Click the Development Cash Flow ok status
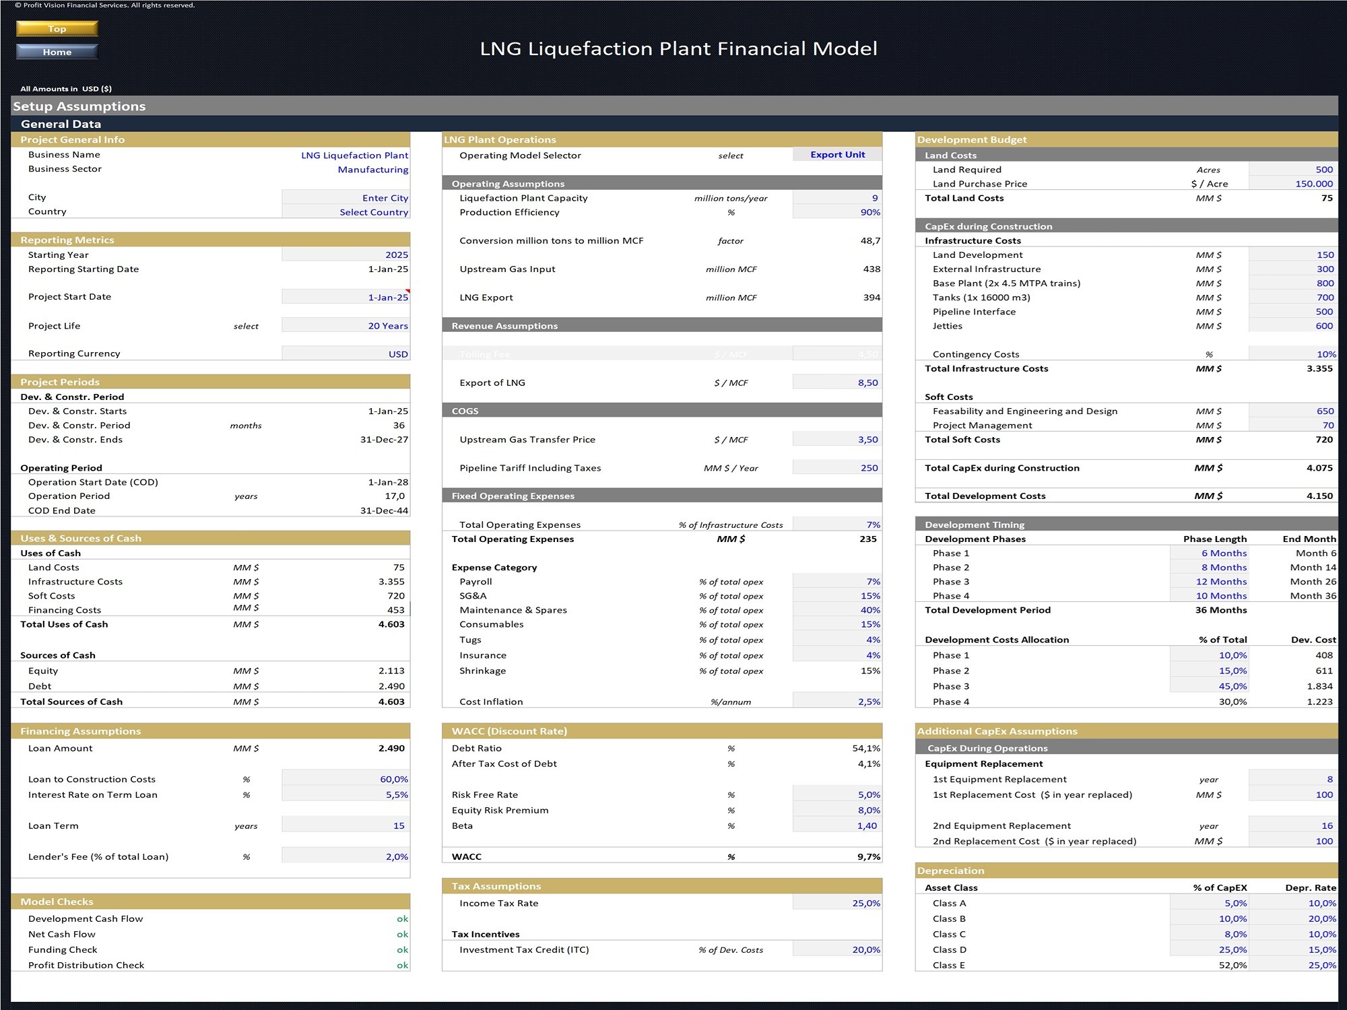 (401, 918)
